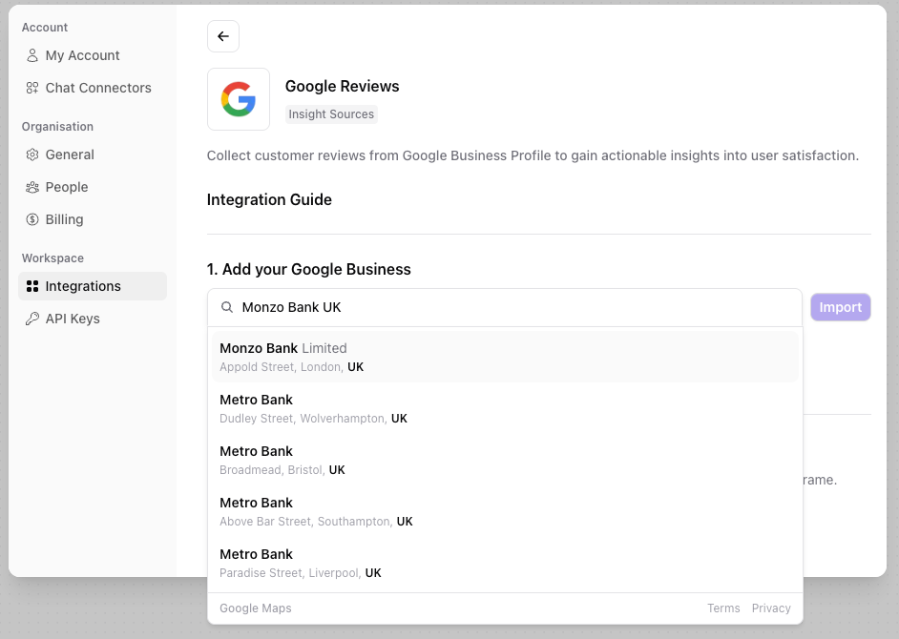Click the General settings icon under Organisation
Screen dimensions: 899x639
[31, 155]
